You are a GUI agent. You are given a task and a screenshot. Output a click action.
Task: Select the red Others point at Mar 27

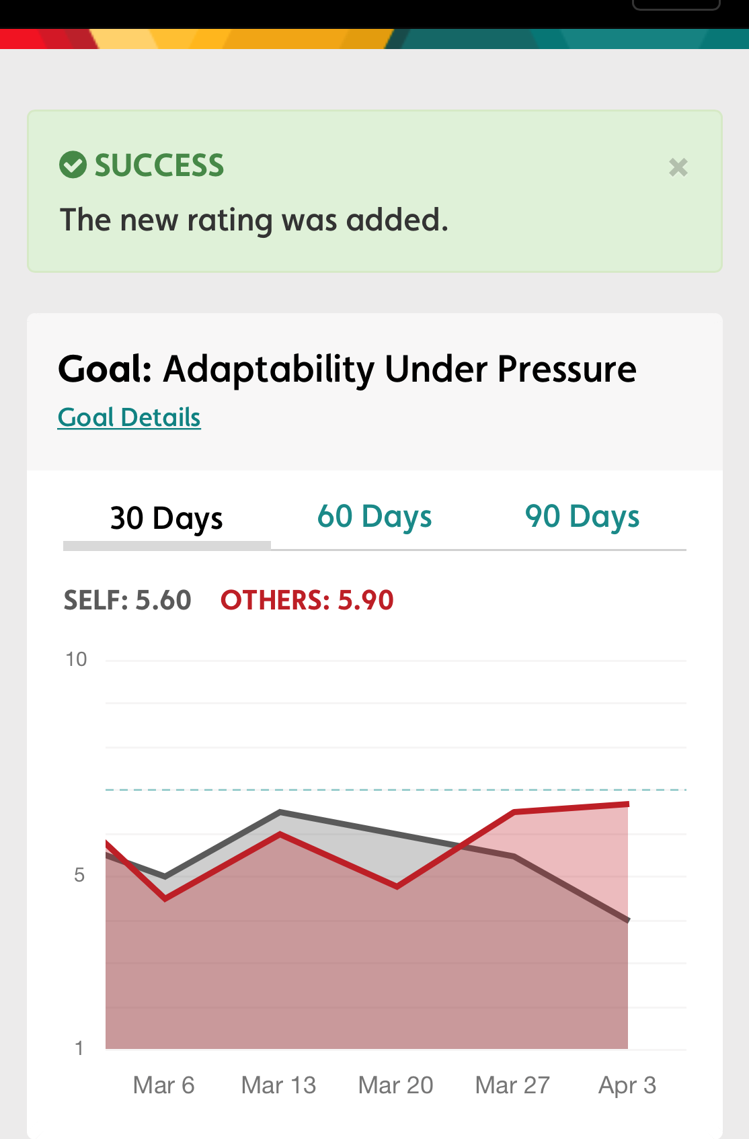point(514,812)
